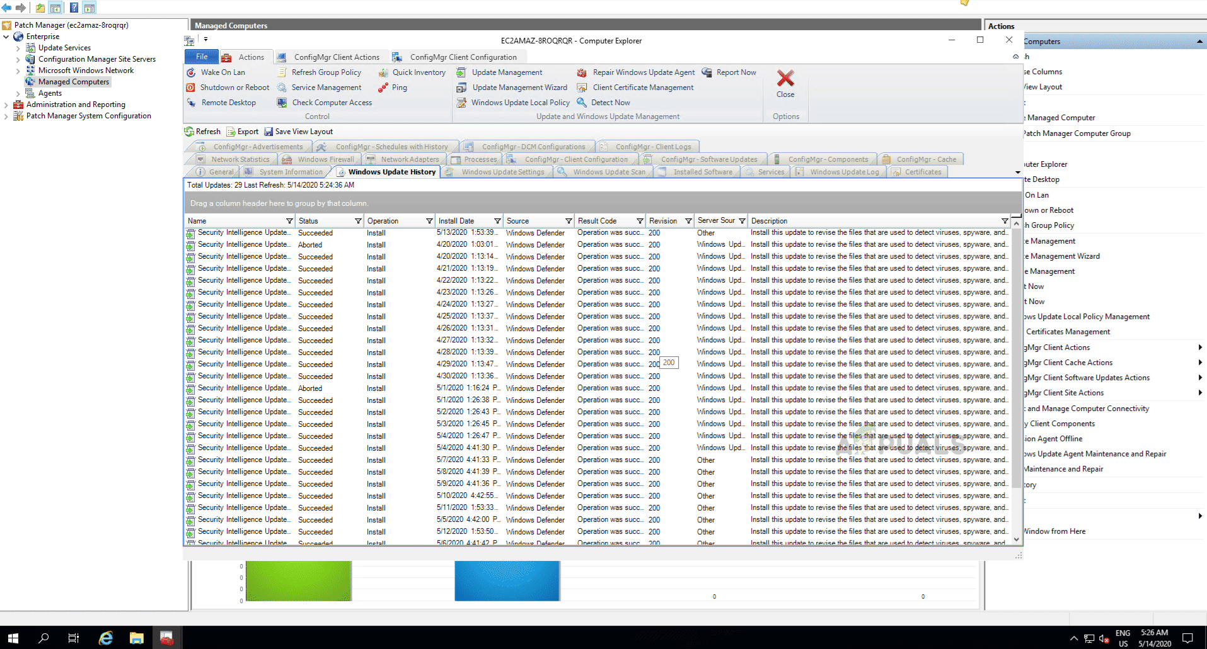The height and width of the screenshot is (649, 1207).
Task: Expand the Administration and Reporting node
Action: [x=6, y=104]
